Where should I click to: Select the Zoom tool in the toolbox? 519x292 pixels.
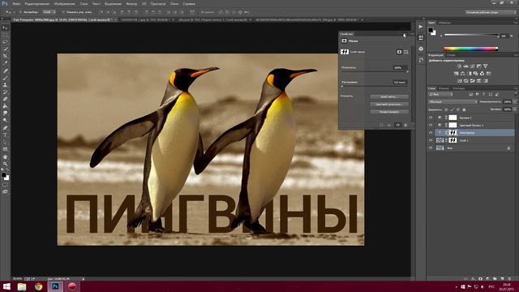tap(5, 164)
